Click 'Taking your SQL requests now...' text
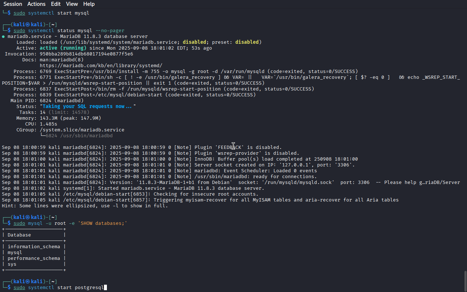The height and width of the screenshot is (292, 467). tap(88, 107)
